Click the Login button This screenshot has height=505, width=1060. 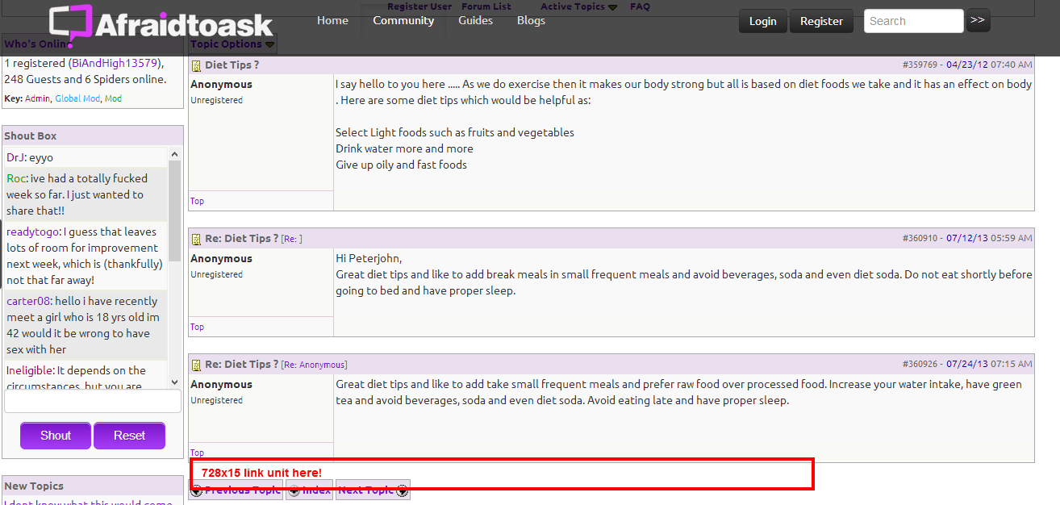tap(762, 21)
